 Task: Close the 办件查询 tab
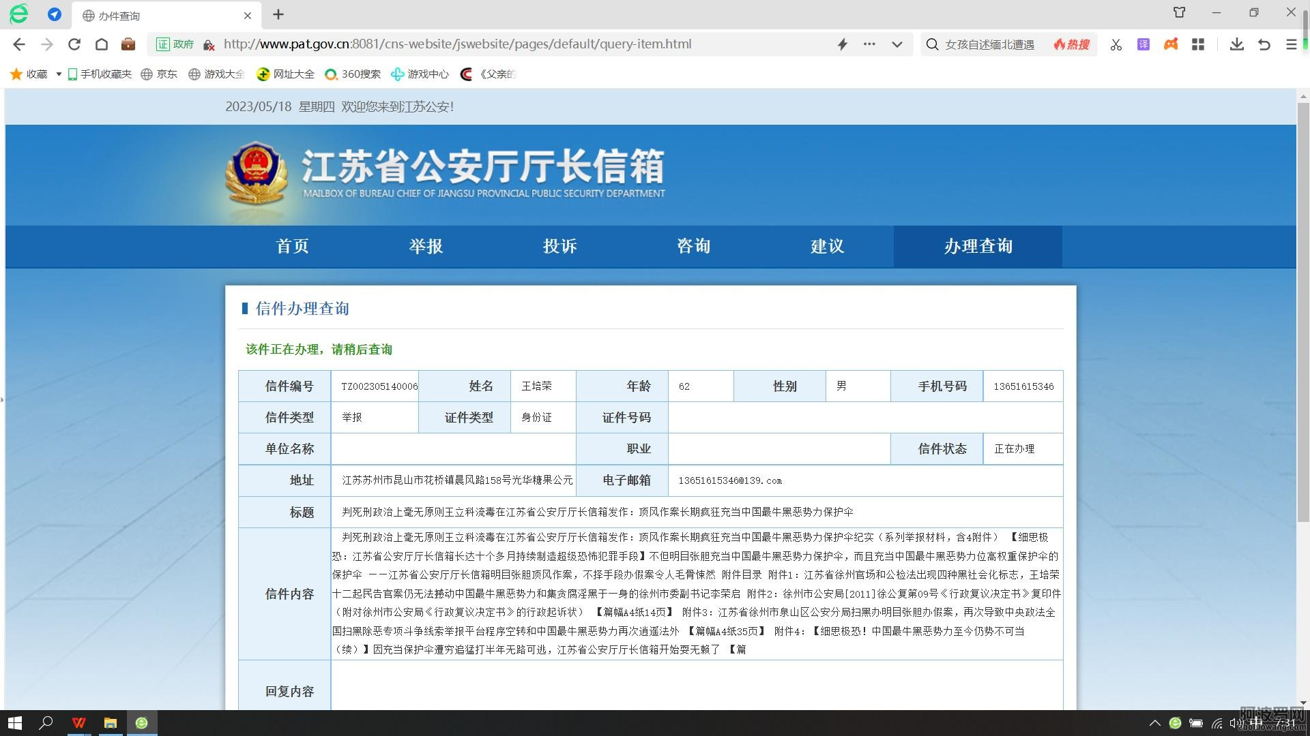pos(248,15)
